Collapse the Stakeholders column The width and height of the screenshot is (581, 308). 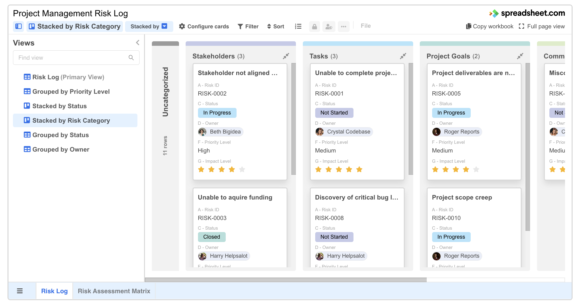pos(286,56)
